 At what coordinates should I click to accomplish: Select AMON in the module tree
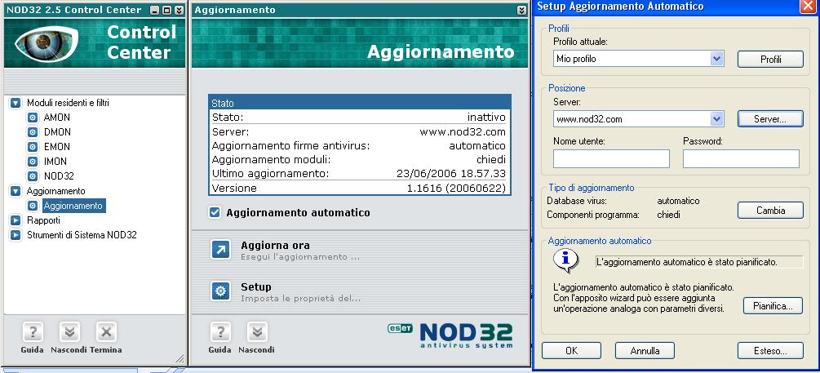pos(56,118)
